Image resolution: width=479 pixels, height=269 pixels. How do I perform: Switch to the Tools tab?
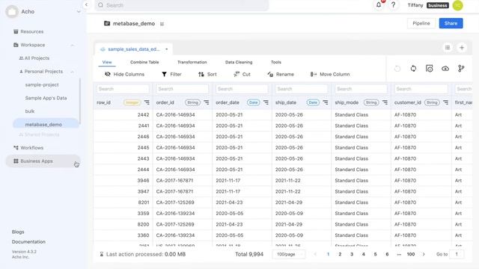pyautogui.click(x=276, y=62)
